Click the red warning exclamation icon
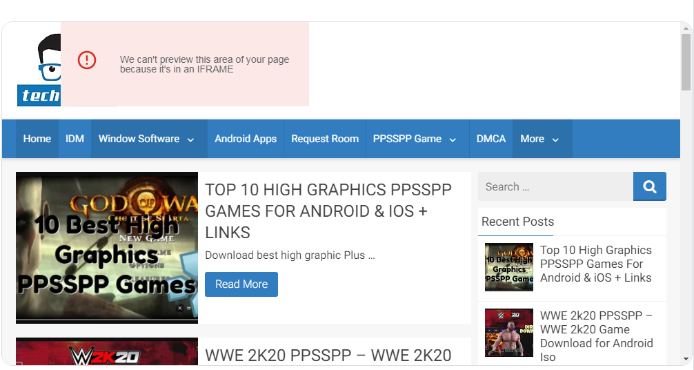 coord(87,60)
